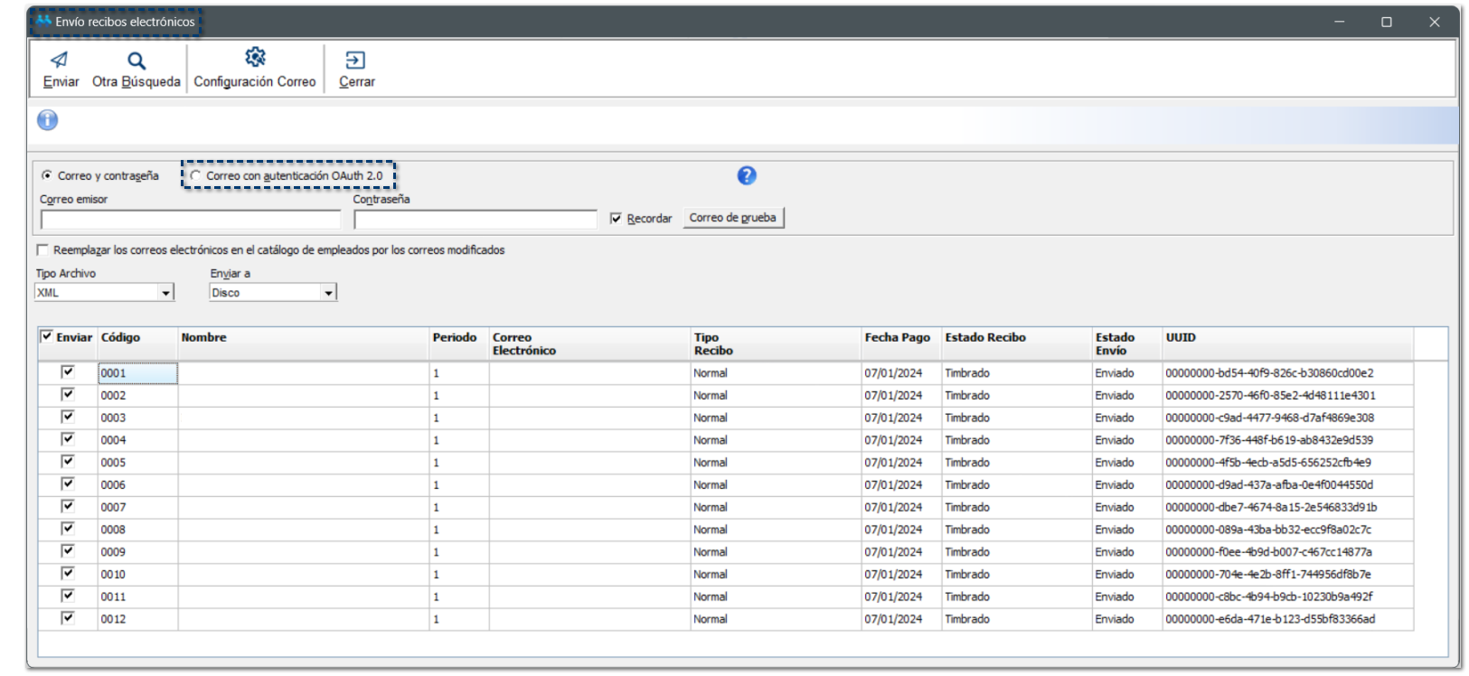
Task: Click the Correo emisor input field
Action: pyautogui.click(x=190, y=220)
